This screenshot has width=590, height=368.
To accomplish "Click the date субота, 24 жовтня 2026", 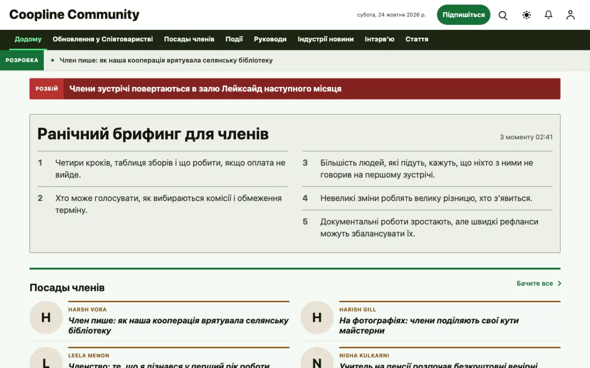I will coord(391,15).
